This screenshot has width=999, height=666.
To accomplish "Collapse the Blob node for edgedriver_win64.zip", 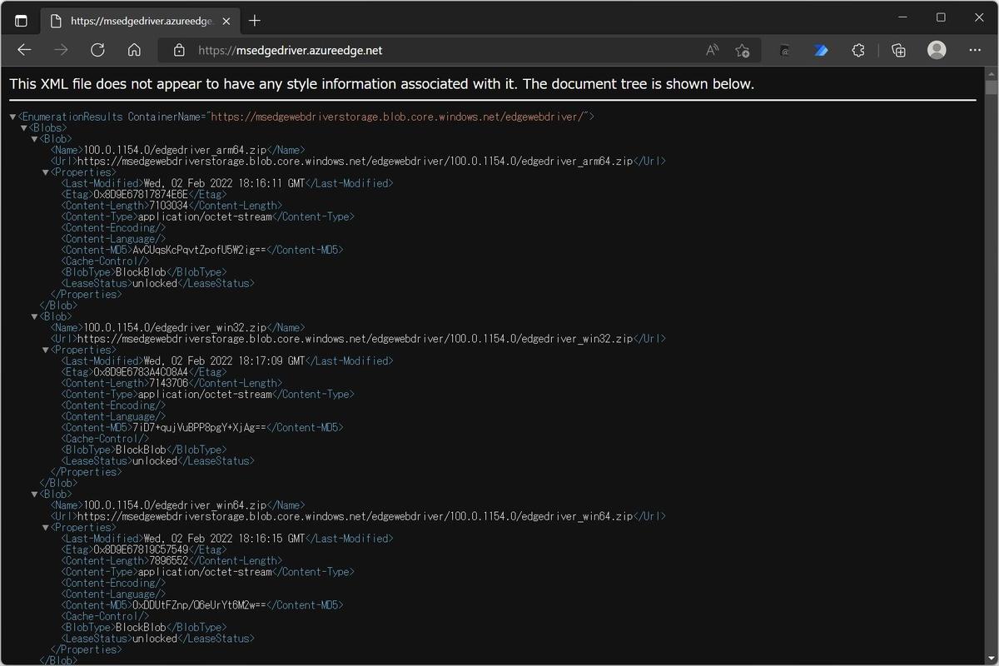I will [34, 494].
